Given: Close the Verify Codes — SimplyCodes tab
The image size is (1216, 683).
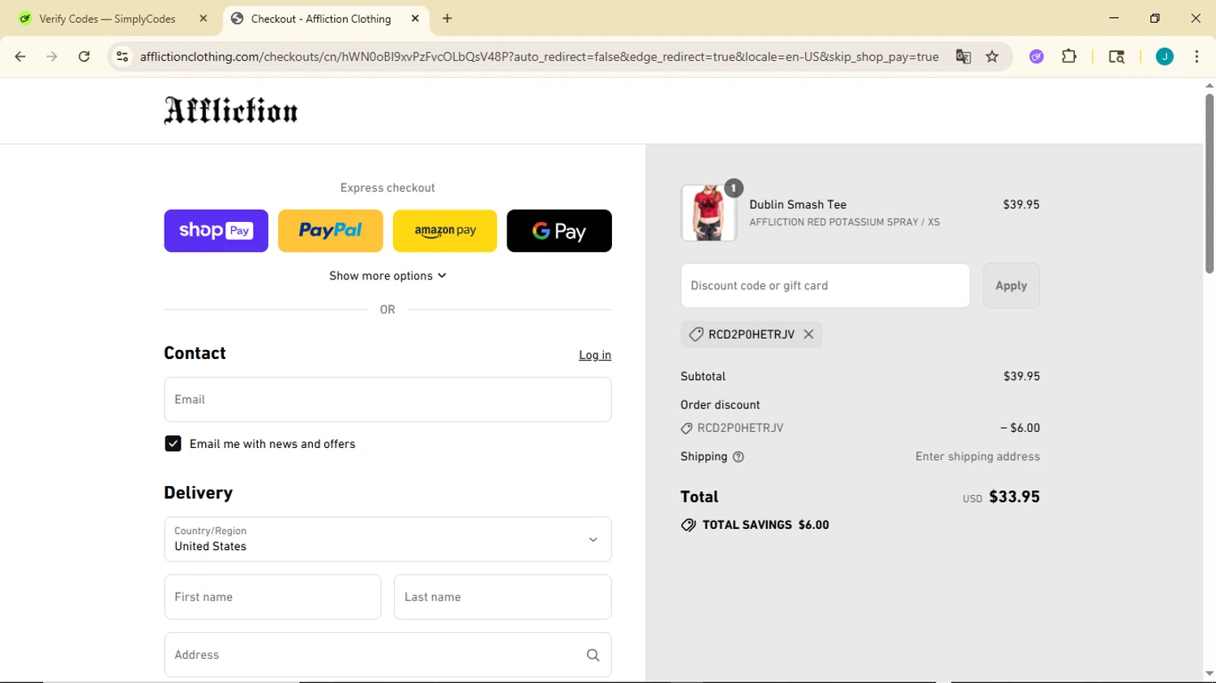Looking at the screenshot, I should click(x=203, y=19).
